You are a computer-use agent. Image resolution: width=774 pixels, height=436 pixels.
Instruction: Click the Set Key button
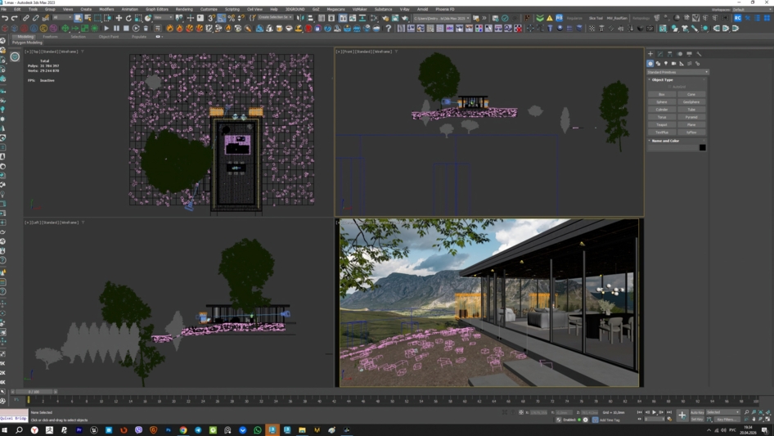(x=697, y=419)
